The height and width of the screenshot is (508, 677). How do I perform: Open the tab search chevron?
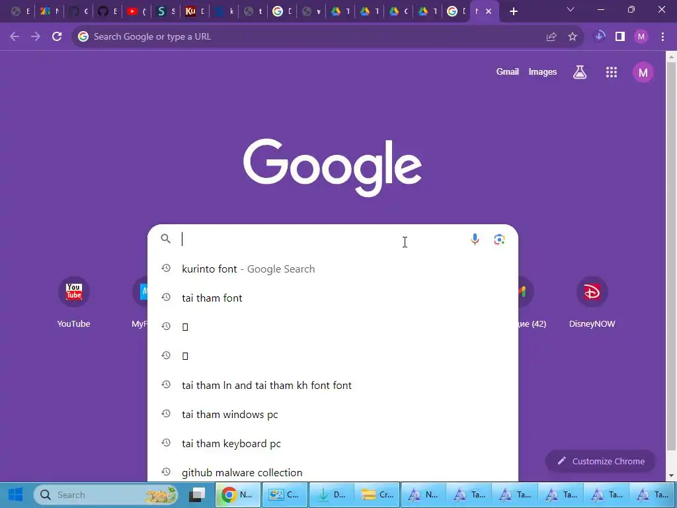(571, 9)
